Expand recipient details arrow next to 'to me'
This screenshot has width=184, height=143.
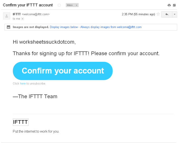(22, 19)
